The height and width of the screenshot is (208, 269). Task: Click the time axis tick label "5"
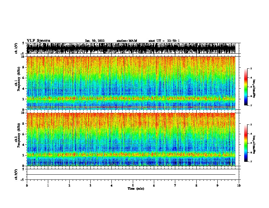coord(133,186)
